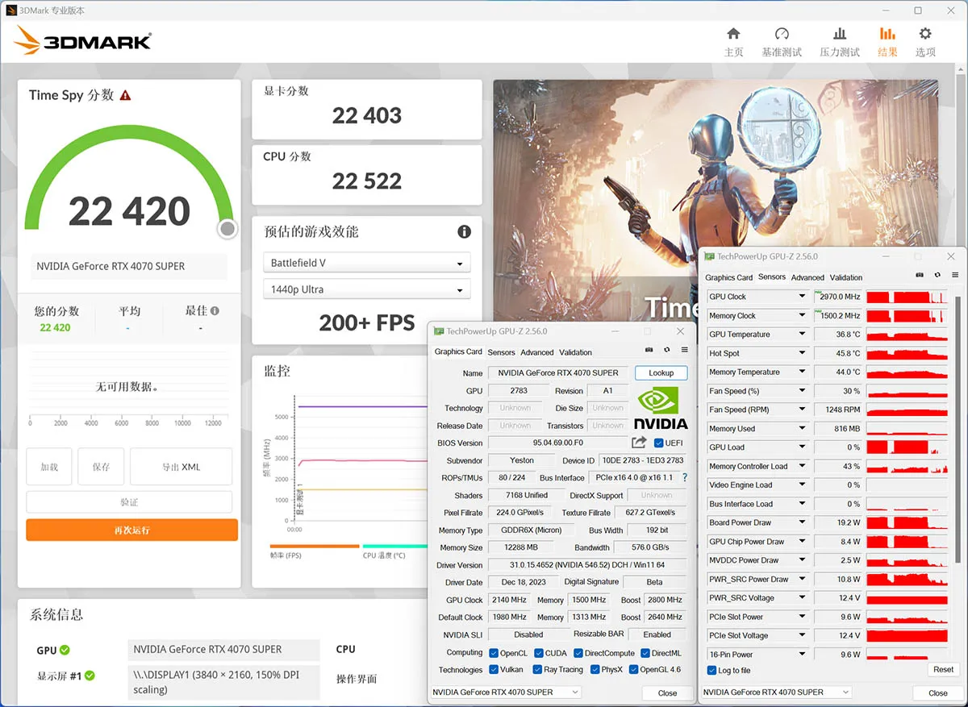Click the refresh icon in GPU-Z Graphics Card window
The height and width of the screenshot is (707, 968).
pos(667,350)
